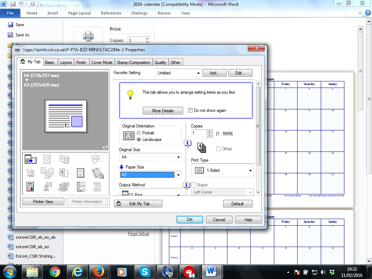Click the OK button
This screenshot has width=372, height=279.
(x=190, y=220)
